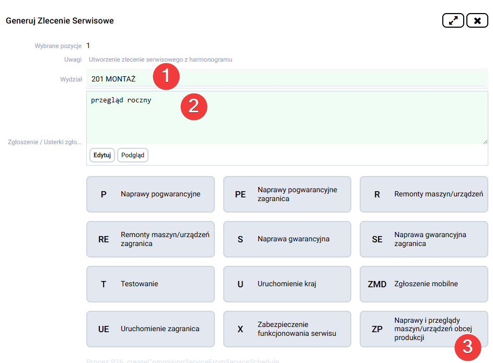This screenshot has height=363, width=493.
Task: Choose R Remonty maszyn/urządzeń
Action: pos(423,194)
